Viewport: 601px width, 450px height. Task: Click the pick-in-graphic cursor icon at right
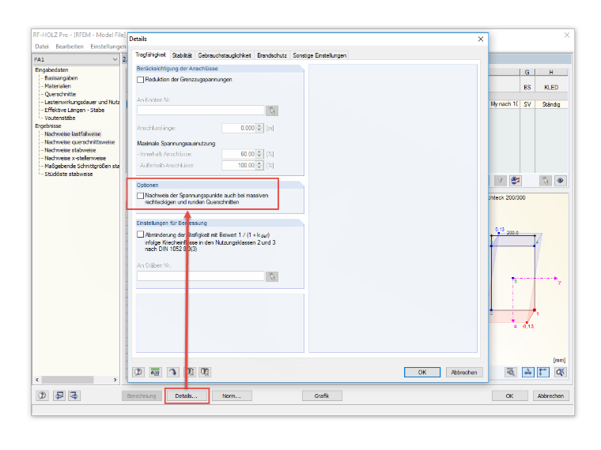click(x=545, y=181)
